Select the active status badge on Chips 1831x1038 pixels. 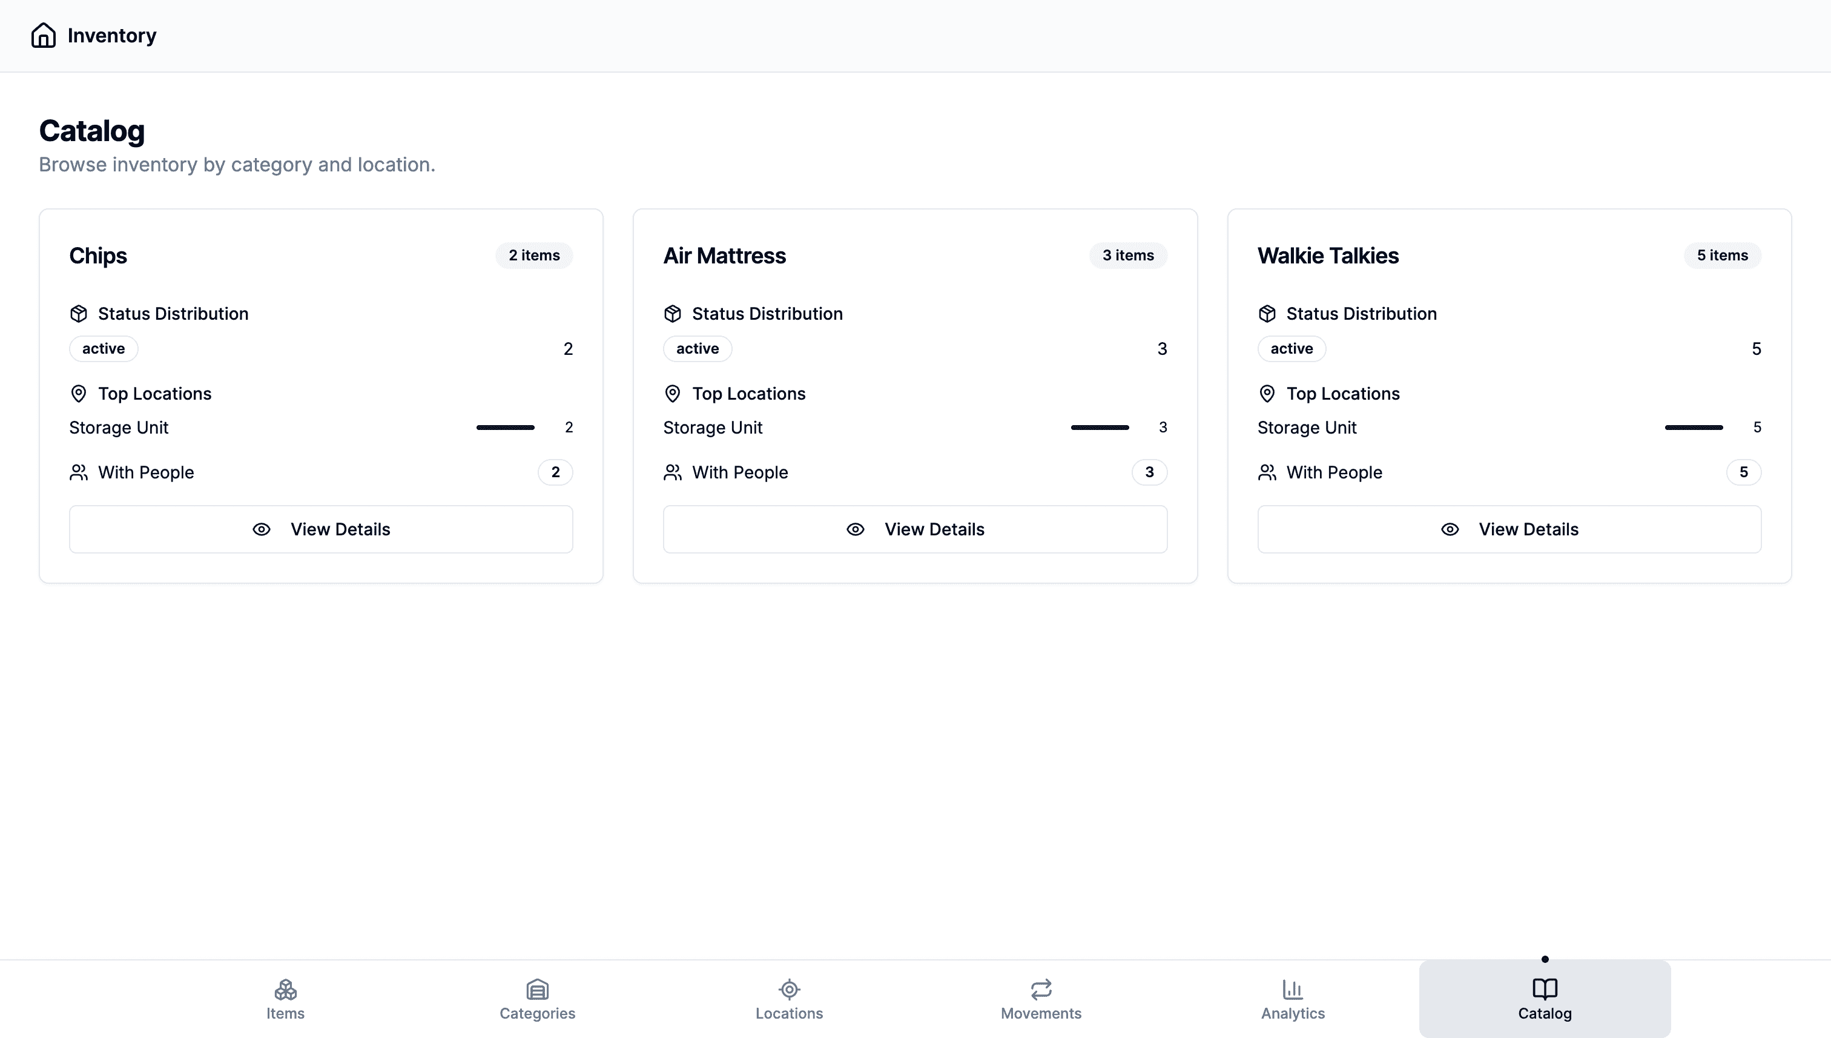(103, 348)
